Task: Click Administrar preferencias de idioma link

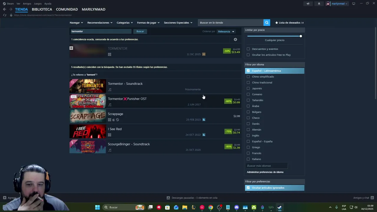Action: pos(265,172)
